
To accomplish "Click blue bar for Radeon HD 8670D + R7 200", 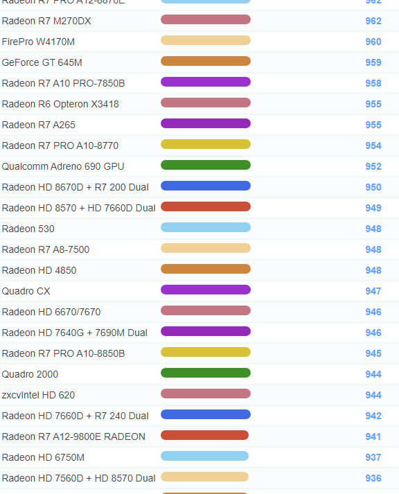I will 206,186.
